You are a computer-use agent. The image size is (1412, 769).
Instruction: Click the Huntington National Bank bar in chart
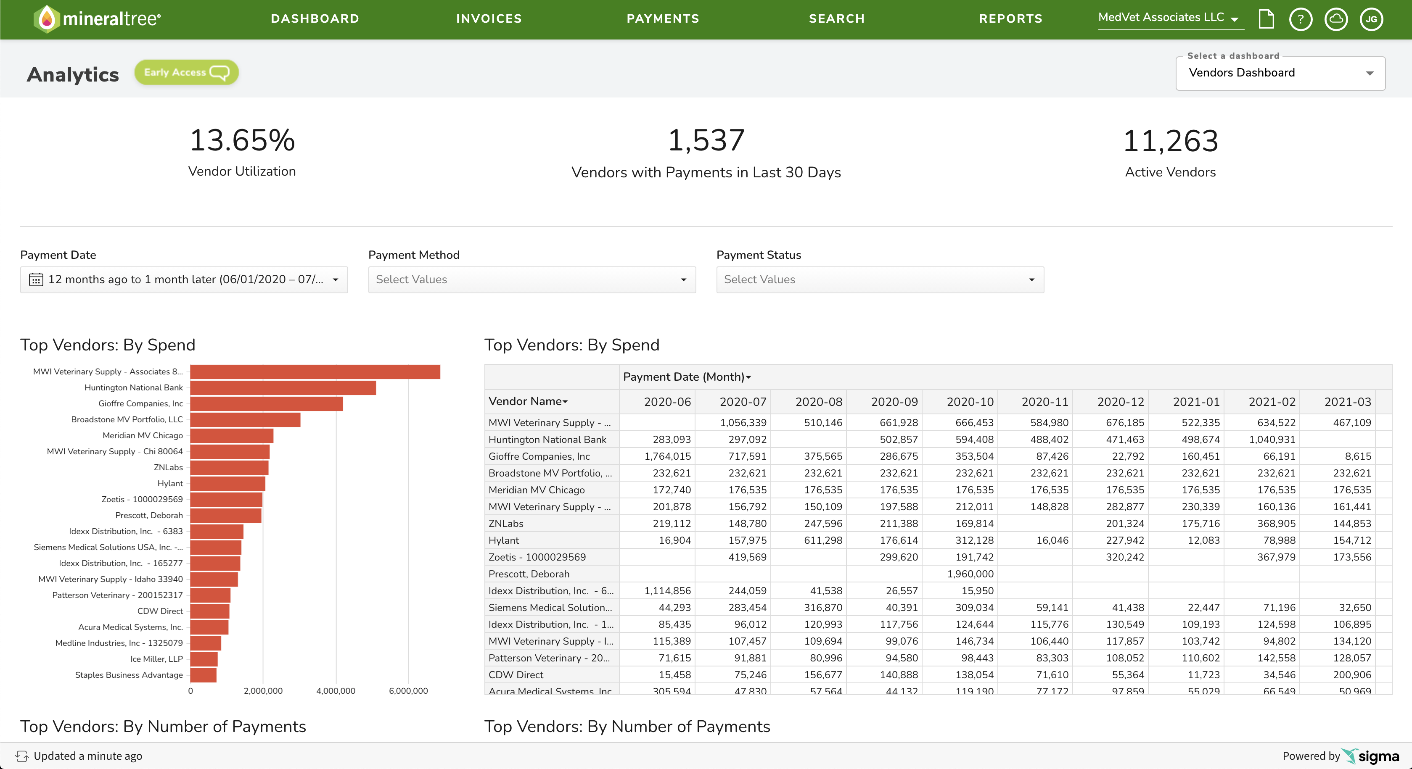coord(283,388)
